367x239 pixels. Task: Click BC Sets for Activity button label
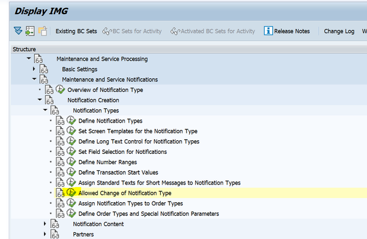tap(137, 31)
